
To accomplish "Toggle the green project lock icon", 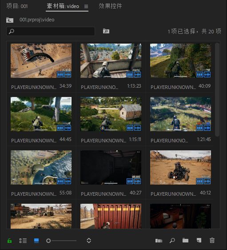I will point(10,241).
